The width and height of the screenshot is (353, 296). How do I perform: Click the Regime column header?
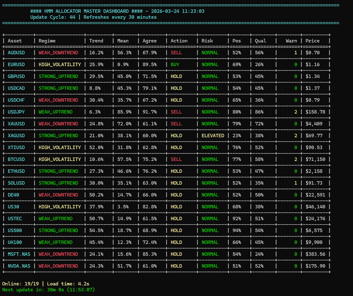(x=47, y=41)
